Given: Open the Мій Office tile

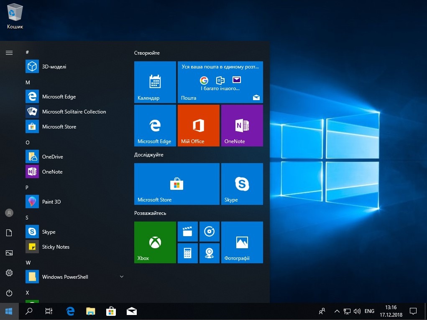Looking at the screenshot, I should click(x=199, y=126).
